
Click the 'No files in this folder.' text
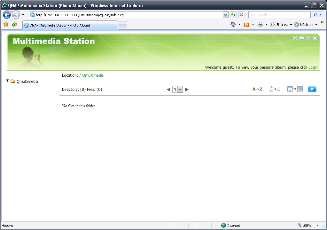pos(79,106)
